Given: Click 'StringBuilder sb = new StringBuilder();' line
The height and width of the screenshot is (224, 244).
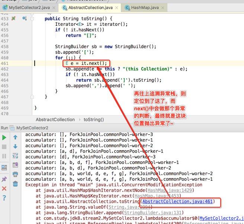Looking at the screenshot, I should 106,47.
